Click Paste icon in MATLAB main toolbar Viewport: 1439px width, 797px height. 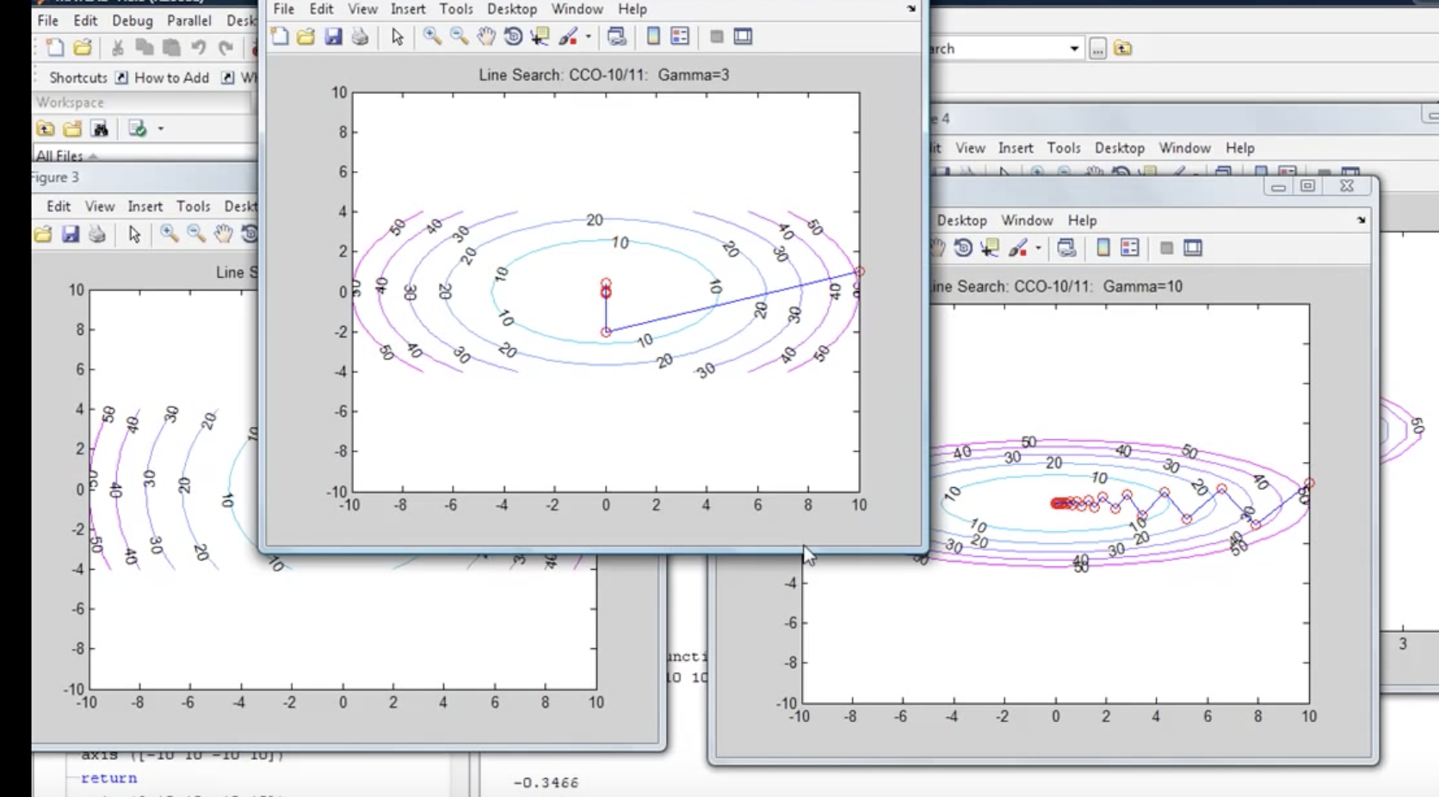tap(171, 48)
